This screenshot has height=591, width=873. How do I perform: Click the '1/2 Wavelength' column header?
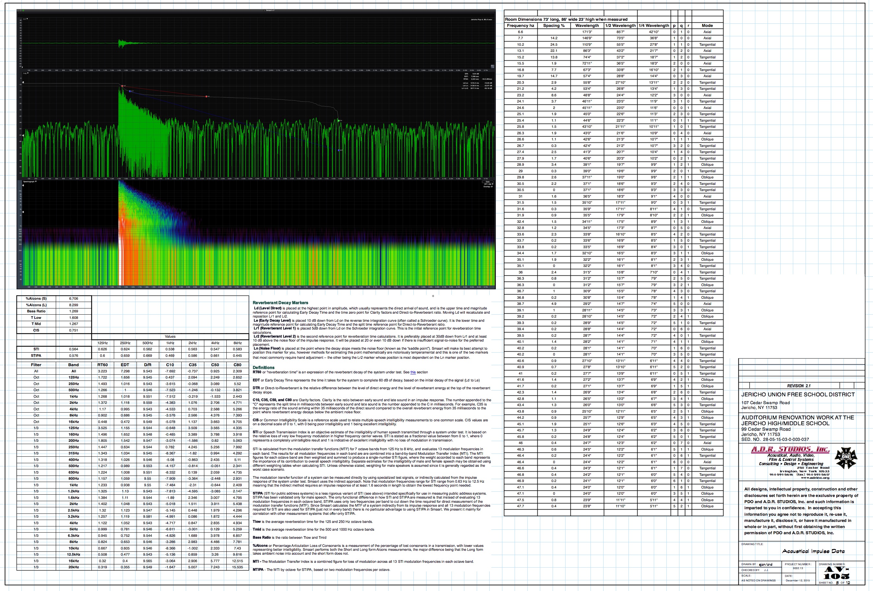tap(621, 26)
